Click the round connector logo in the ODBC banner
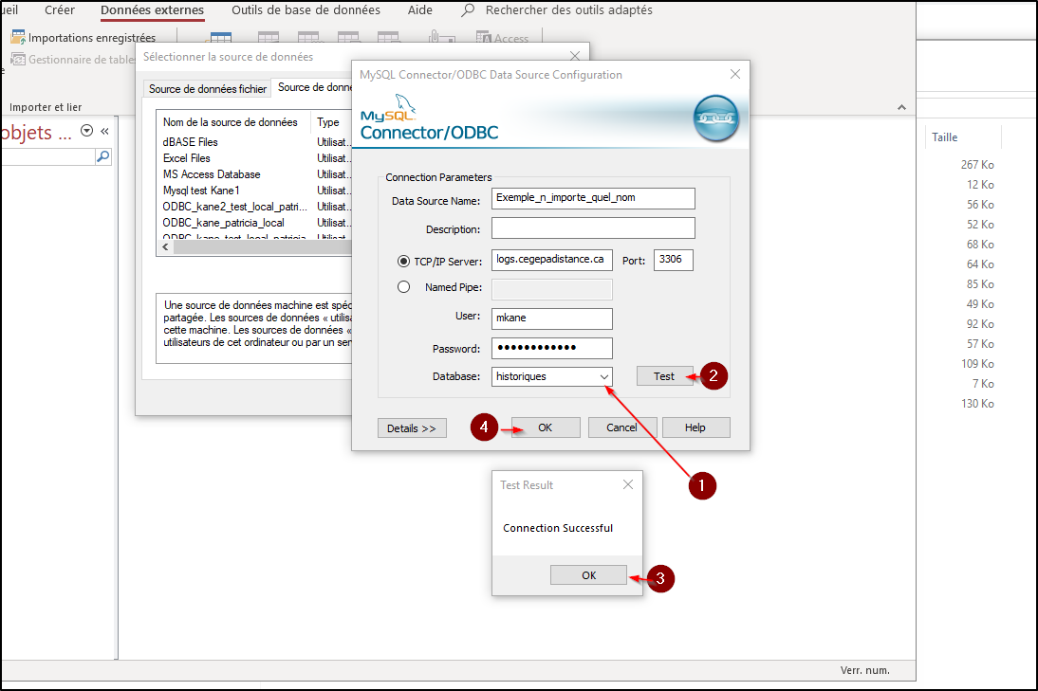 pyautogui.click(x=715, y=118)
